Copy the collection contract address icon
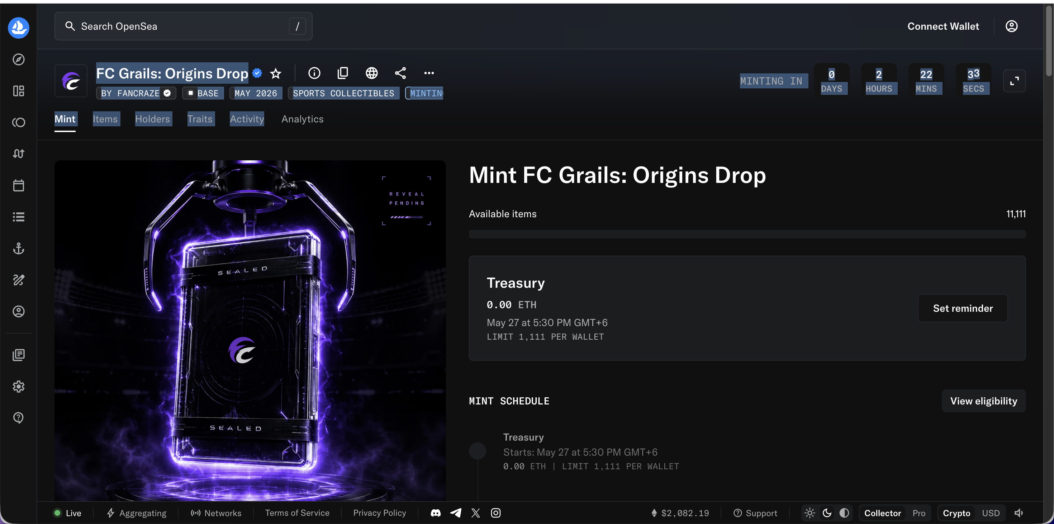This screenshot has width=1054, height=524. pyautogui.click(x=343, y=73)
